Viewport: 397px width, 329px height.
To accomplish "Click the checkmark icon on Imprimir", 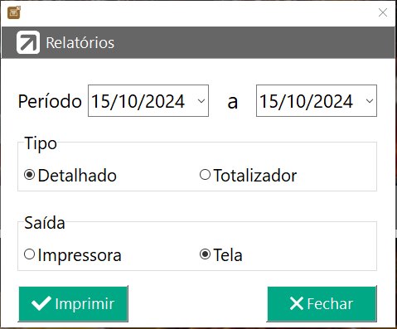I will pyautogui.click(x=41, y=303).
